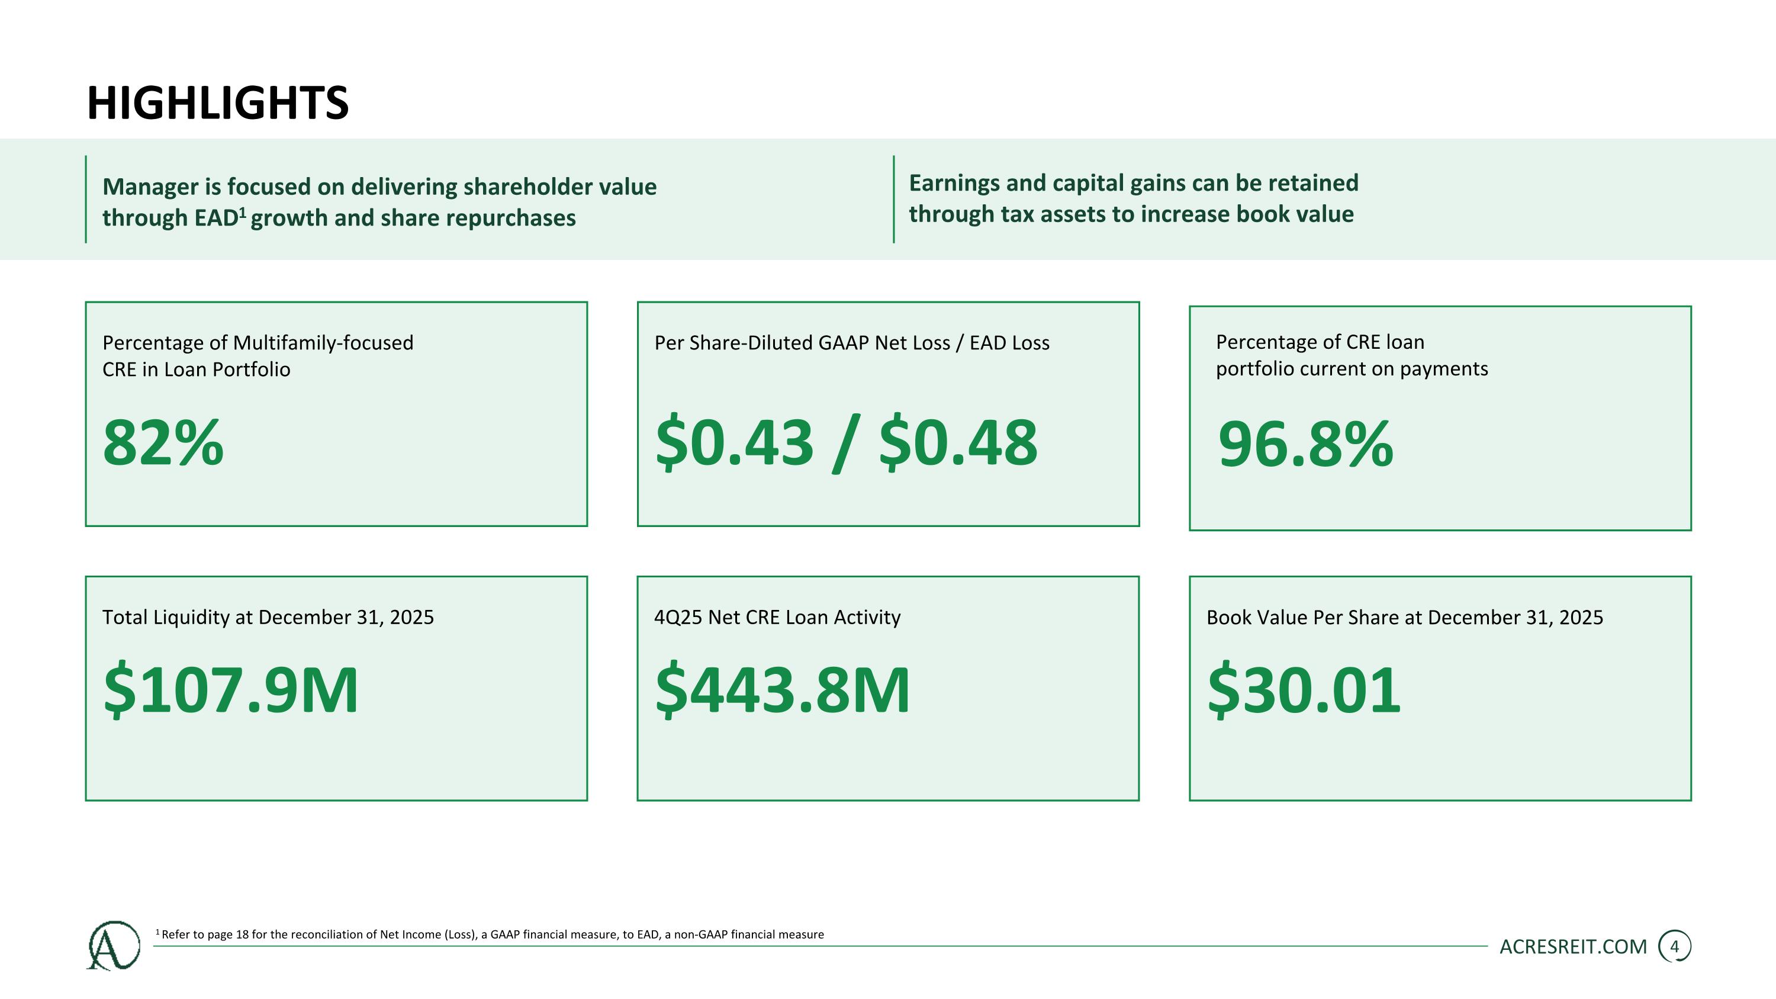Image resolution: width=1776 pixels, height=999 pixels.
Task: Click the HIGHLIGHTS slide title
Action: click(218, 104)
